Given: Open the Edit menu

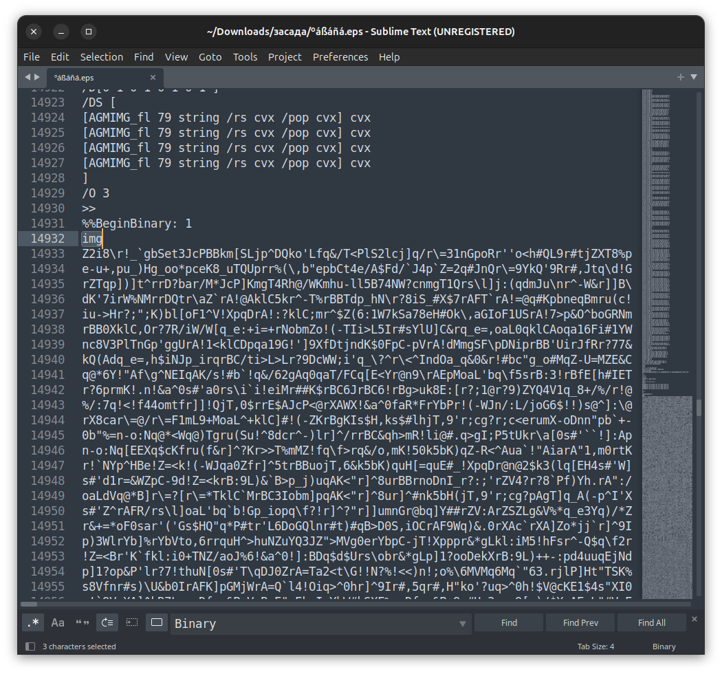Looking at the screenshot, I should 60,57.
